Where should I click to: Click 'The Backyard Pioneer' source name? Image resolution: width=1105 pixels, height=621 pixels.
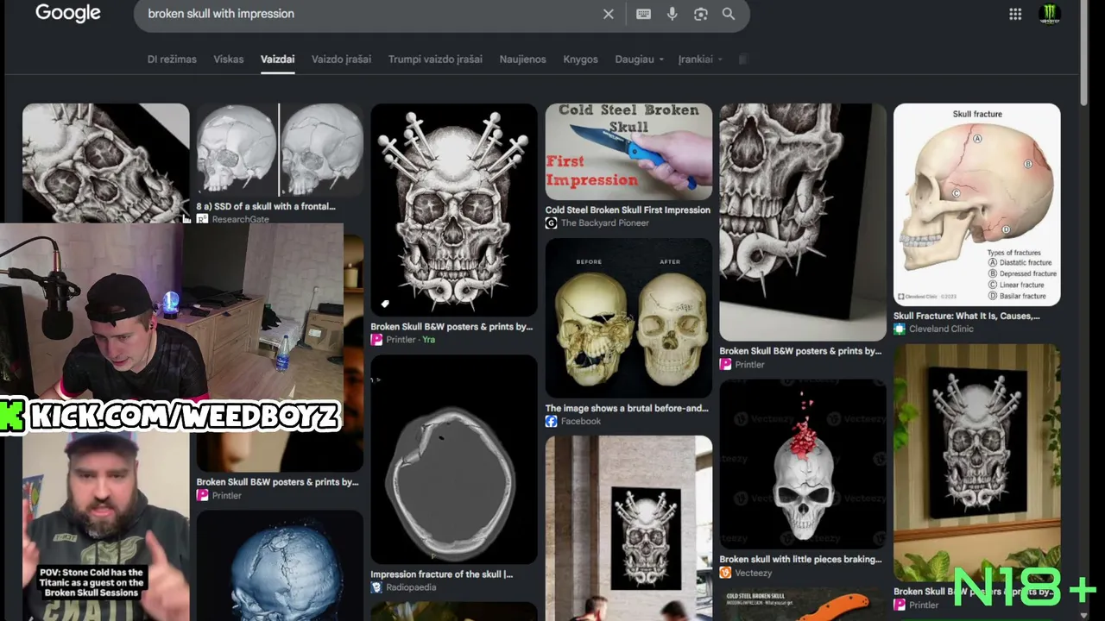(604, 223)
